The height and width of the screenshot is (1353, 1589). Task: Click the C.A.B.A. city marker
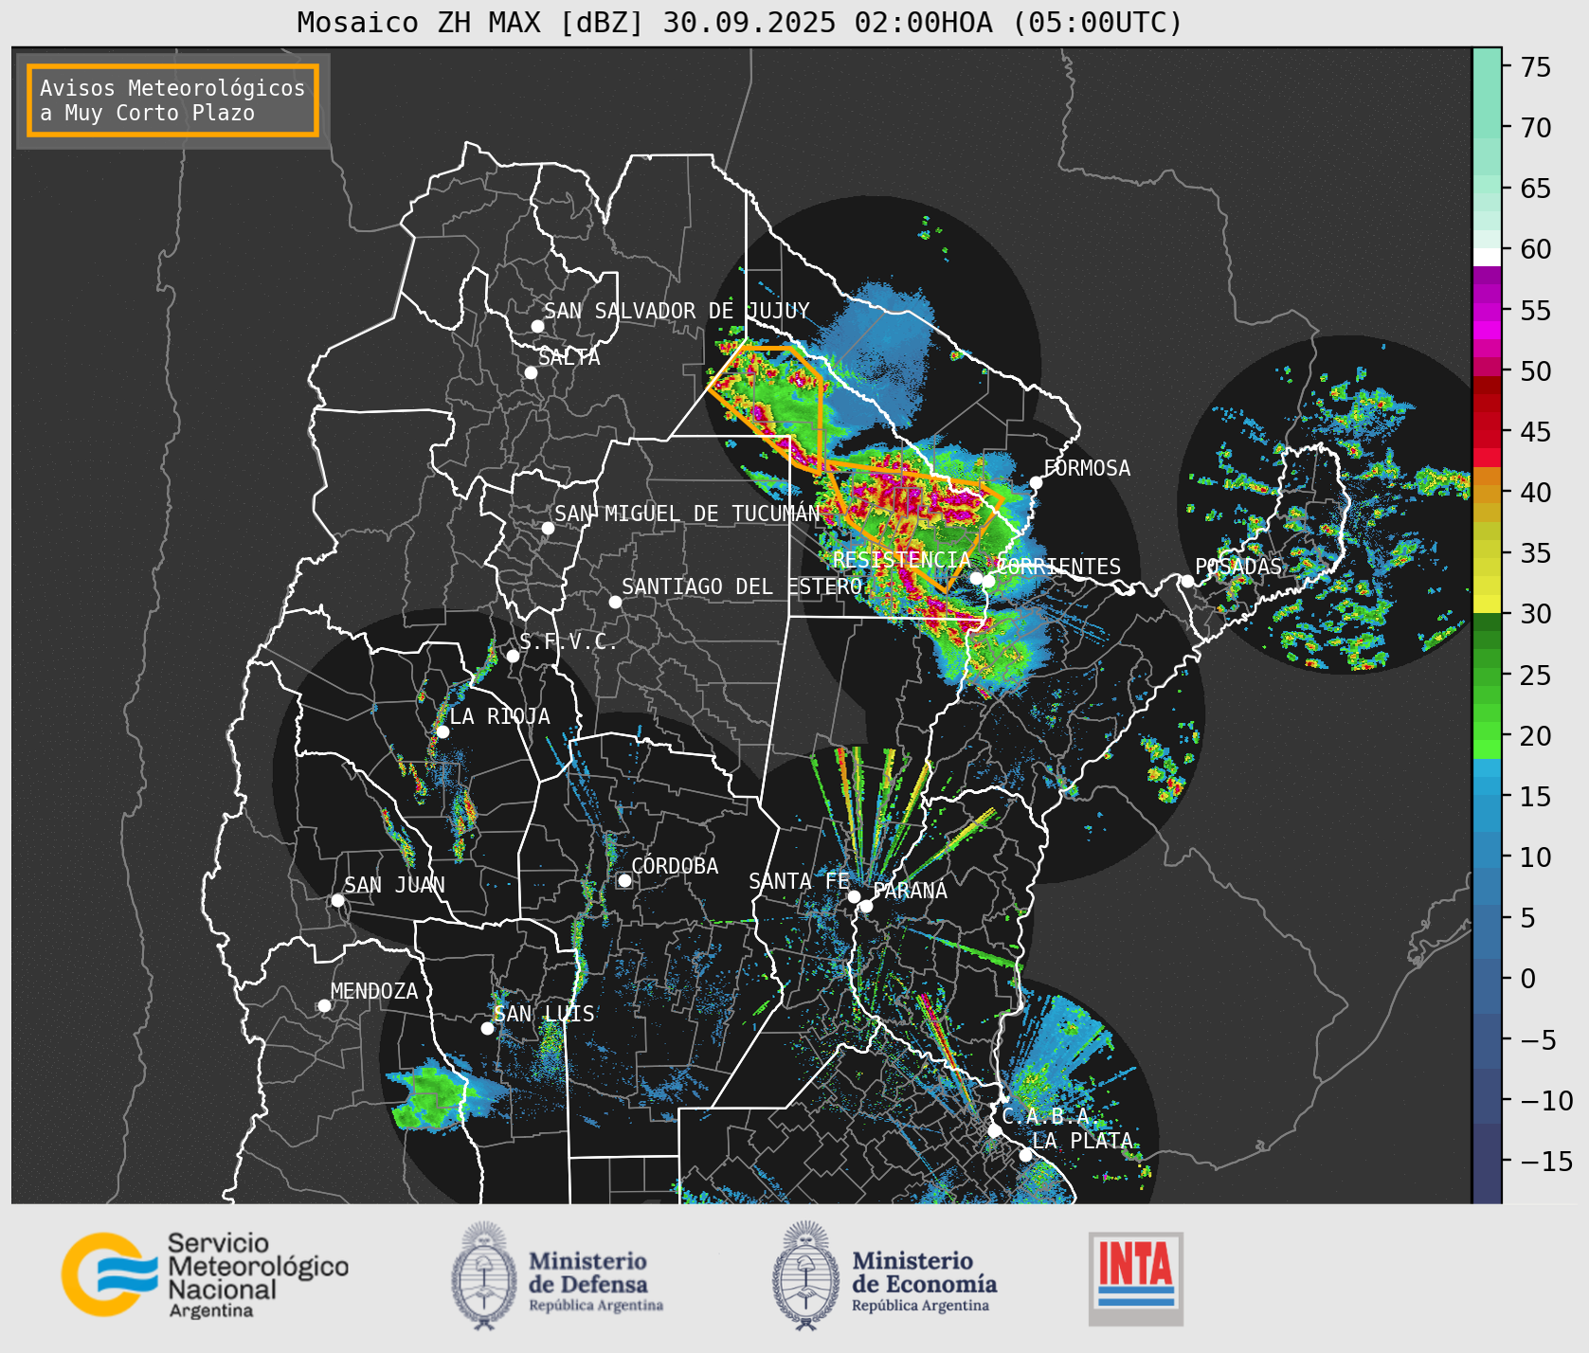(994, 1130)
